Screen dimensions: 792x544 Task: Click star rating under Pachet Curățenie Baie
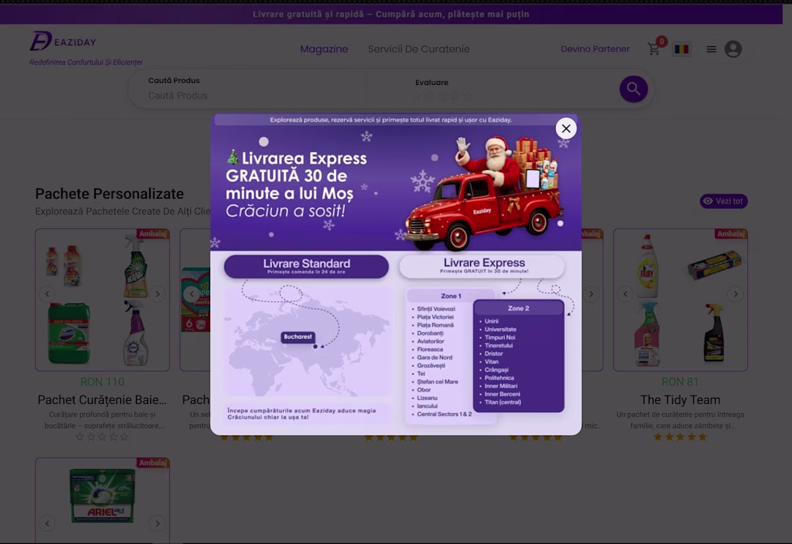pyautogui.click(x=102, y=437)
